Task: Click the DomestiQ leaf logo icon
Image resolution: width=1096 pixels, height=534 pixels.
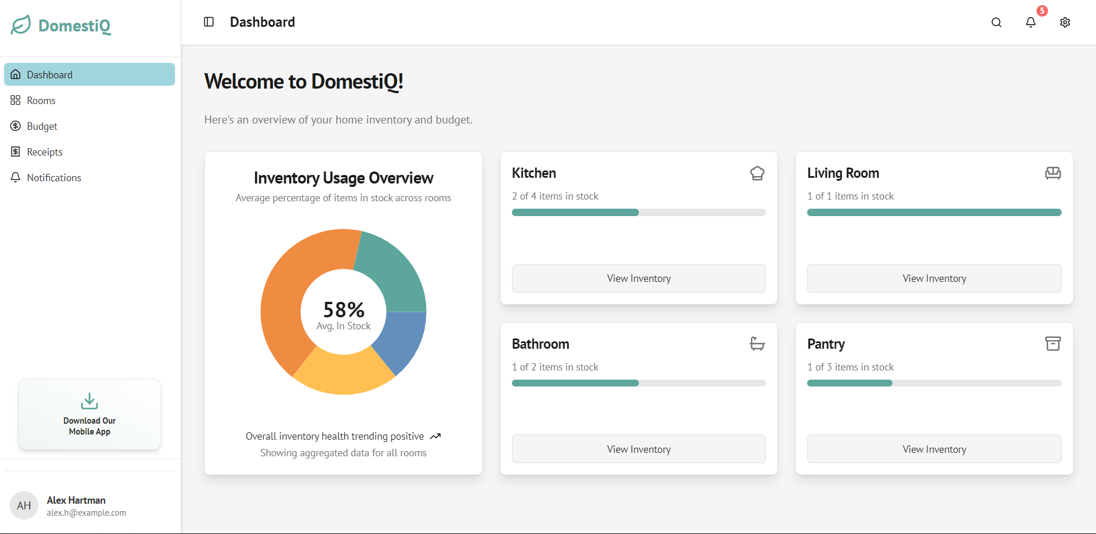Action: (21, 25)
